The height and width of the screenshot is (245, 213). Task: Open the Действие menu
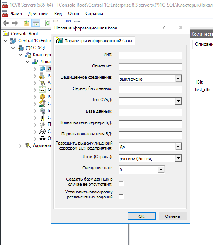(38, 14)
